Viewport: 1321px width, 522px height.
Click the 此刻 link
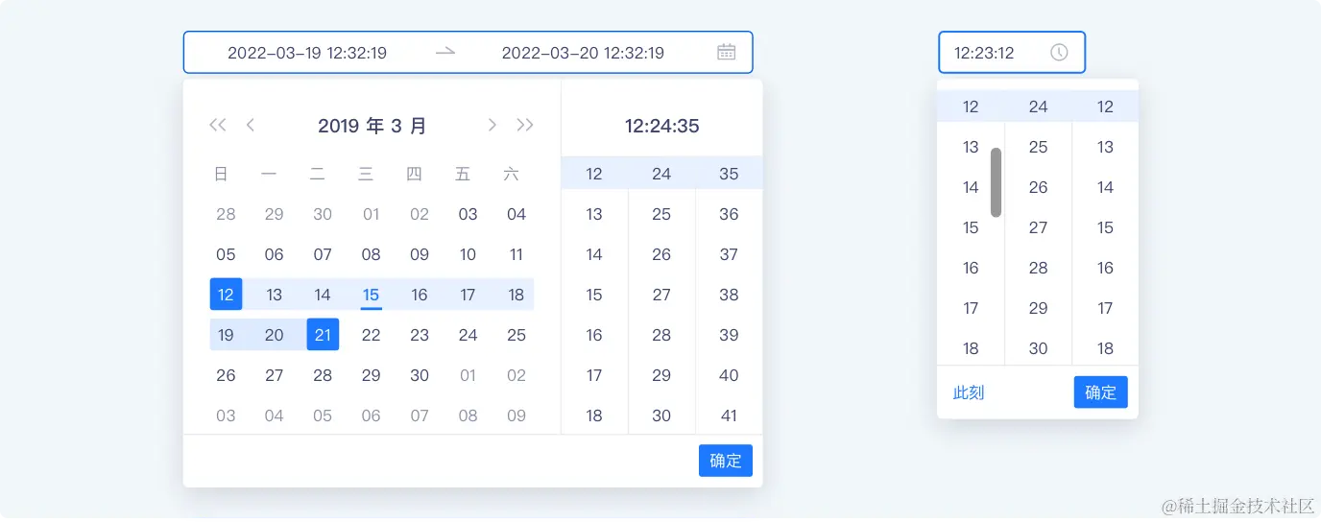[x=969, y=392]
